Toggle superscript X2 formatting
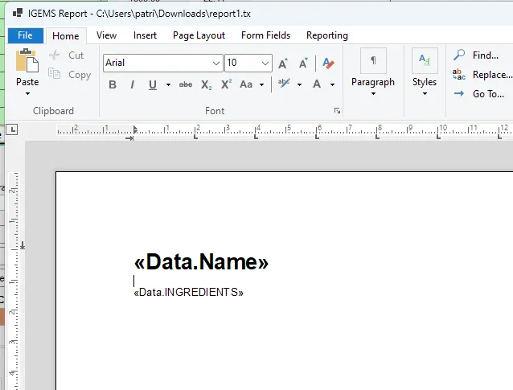This screenshot has width=513, height=390. tap(227, 84)
